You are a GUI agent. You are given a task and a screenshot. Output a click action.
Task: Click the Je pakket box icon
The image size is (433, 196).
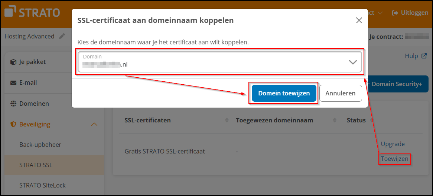click(13, 62)
